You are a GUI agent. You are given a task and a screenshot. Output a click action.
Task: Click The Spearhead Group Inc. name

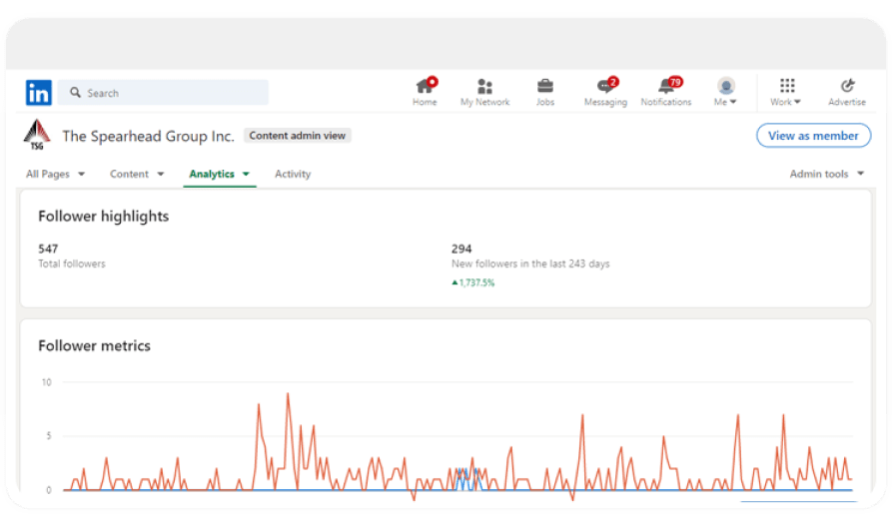tap(149, 137)
